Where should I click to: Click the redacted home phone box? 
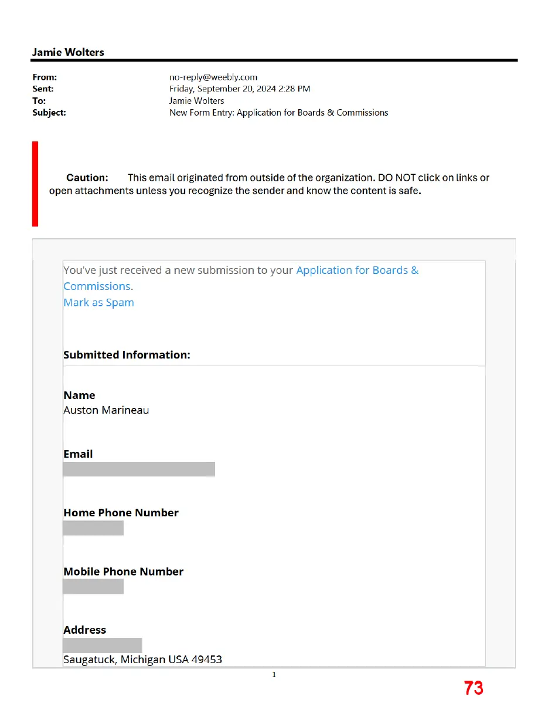[x=93, y=528]
